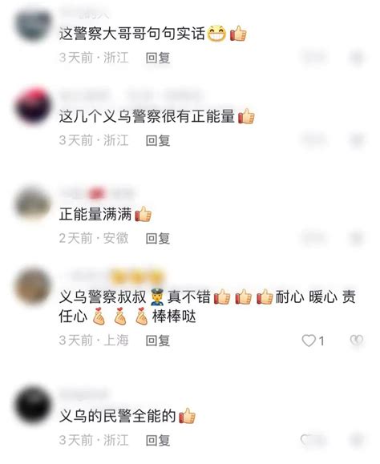380x464 pixels.
Task: Open the avatar of the first commenter
Action: 33,26
